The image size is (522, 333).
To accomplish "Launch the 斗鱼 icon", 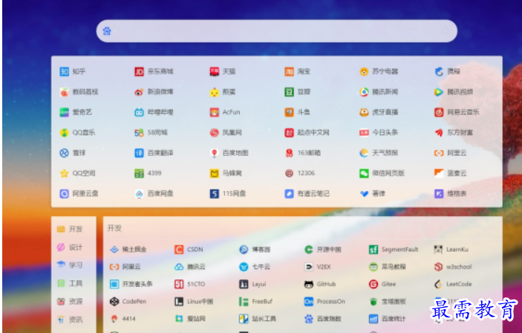I will point(289,112).
